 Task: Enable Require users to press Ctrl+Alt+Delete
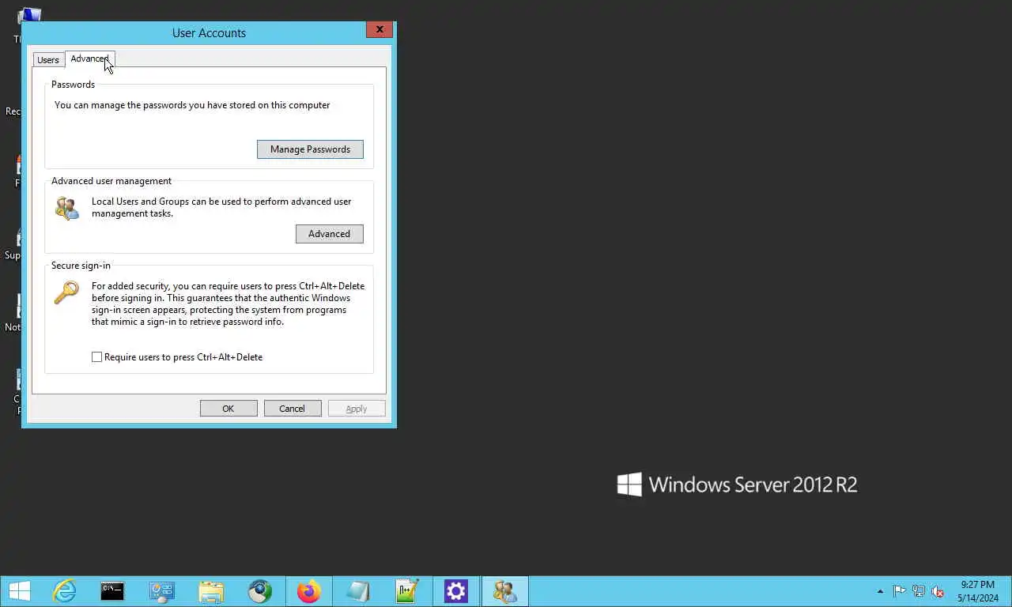pyautogui.click(x=97, y=357)
